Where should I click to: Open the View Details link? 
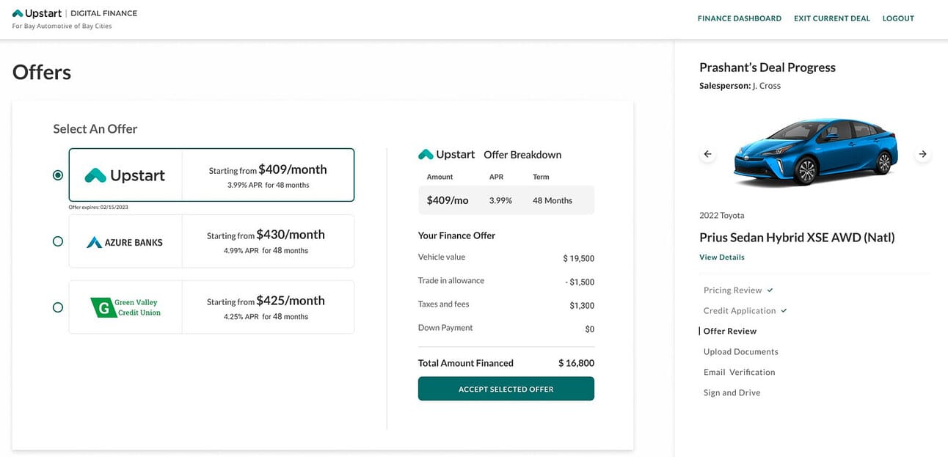click(x=721, y=257)
